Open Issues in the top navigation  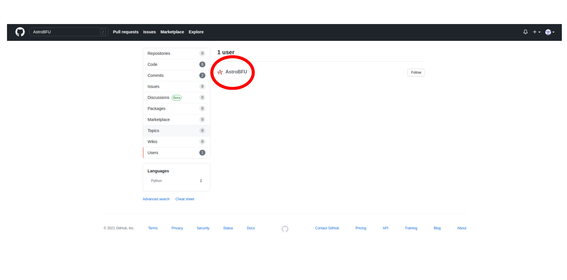pyautogui.click(x=149, y=32)
